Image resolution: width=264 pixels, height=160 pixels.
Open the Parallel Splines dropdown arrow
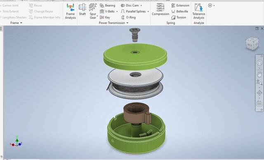(148, 12)
